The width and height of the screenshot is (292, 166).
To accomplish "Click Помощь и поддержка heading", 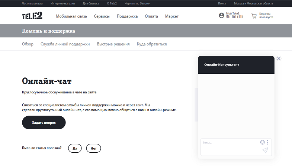I will [48, 31].
